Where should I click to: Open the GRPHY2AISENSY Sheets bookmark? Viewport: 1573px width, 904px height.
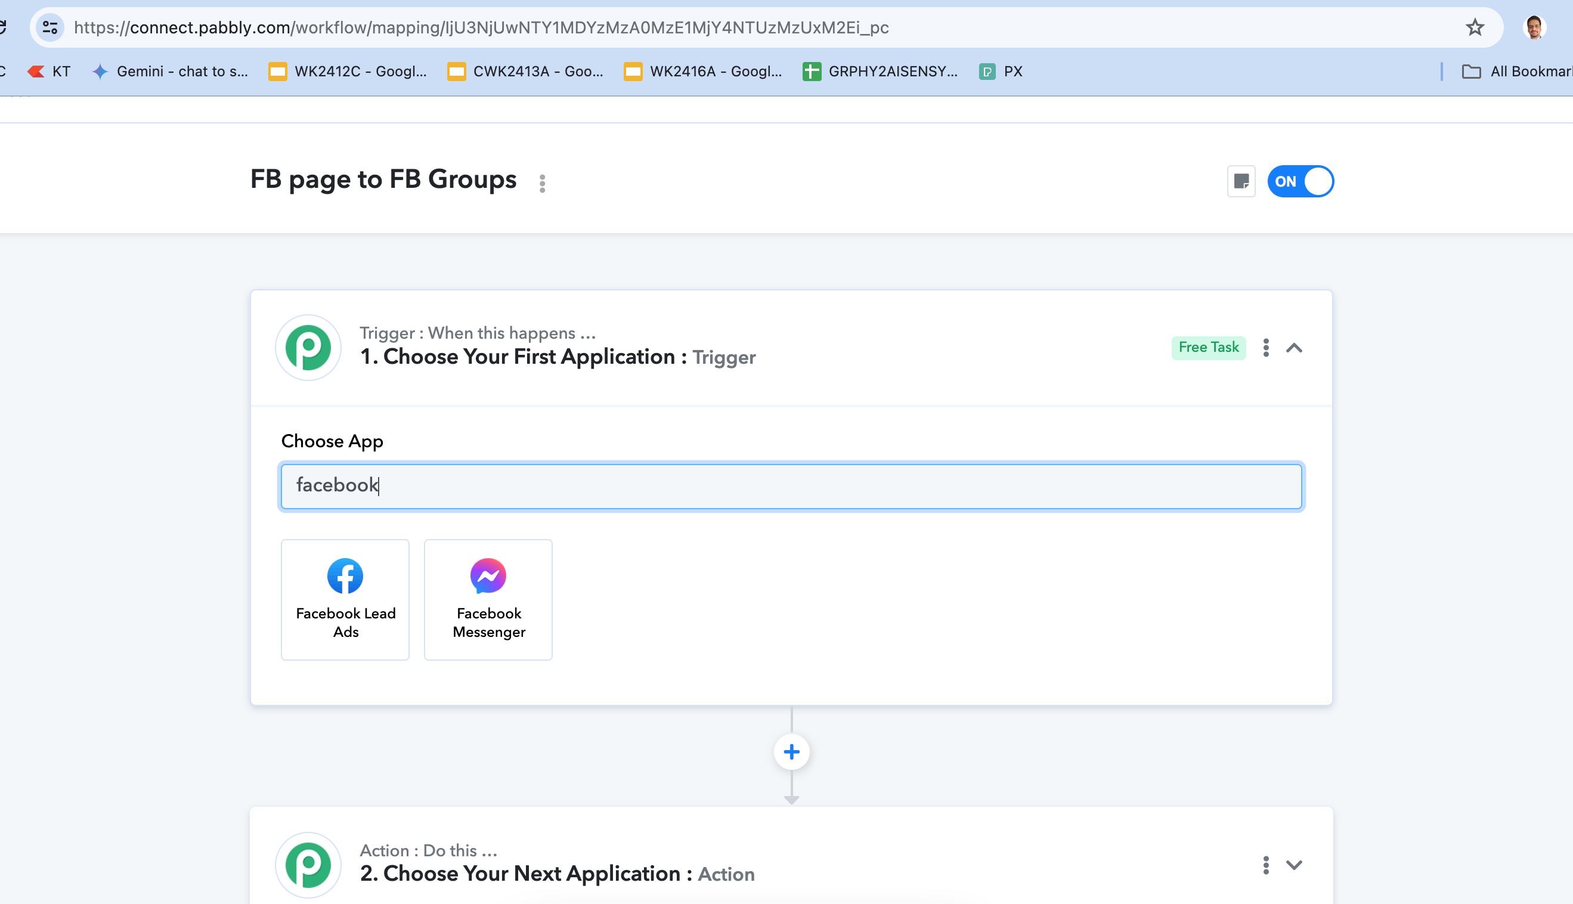coord(880,72)
